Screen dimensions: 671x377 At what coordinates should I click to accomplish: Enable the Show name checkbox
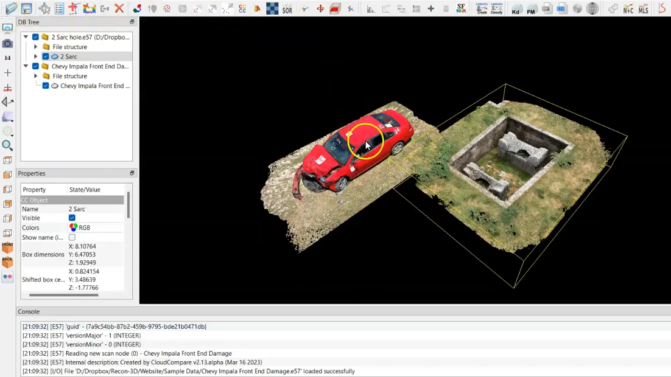click(x=72, y=237)
